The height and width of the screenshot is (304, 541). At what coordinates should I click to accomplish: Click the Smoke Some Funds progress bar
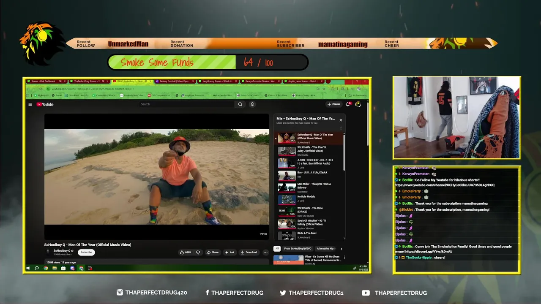[x=208, y=62]
